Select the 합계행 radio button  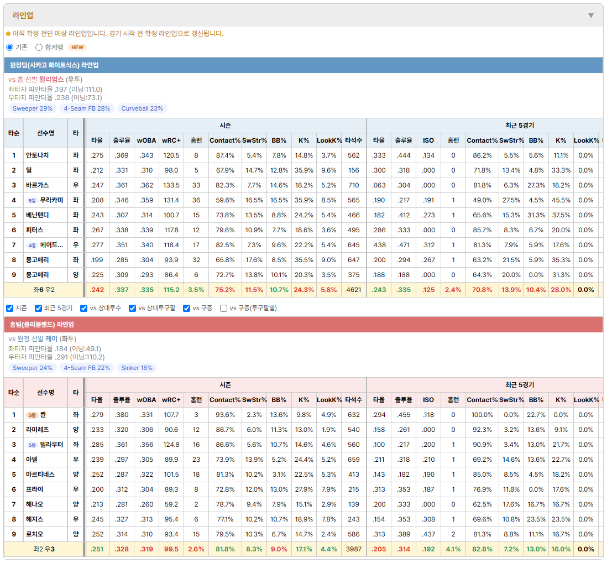coord(39,47)
